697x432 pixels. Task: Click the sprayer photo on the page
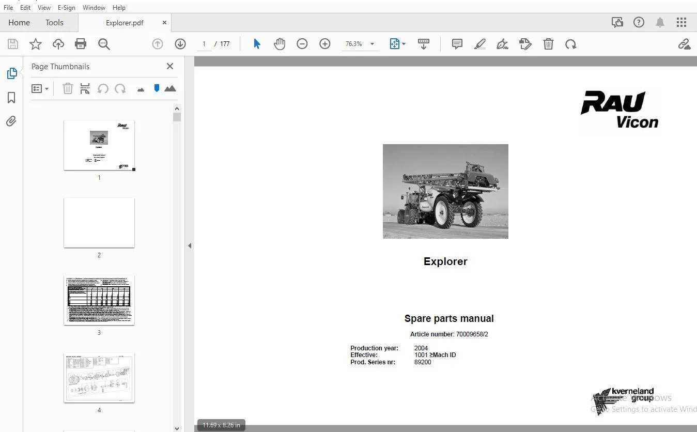coord(445,191)
